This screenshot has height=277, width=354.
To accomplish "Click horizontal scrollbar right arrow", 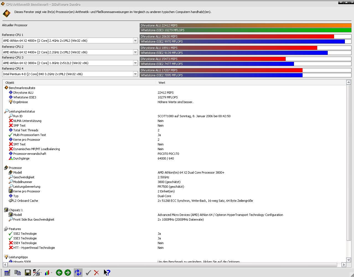I will coord(344,265).
